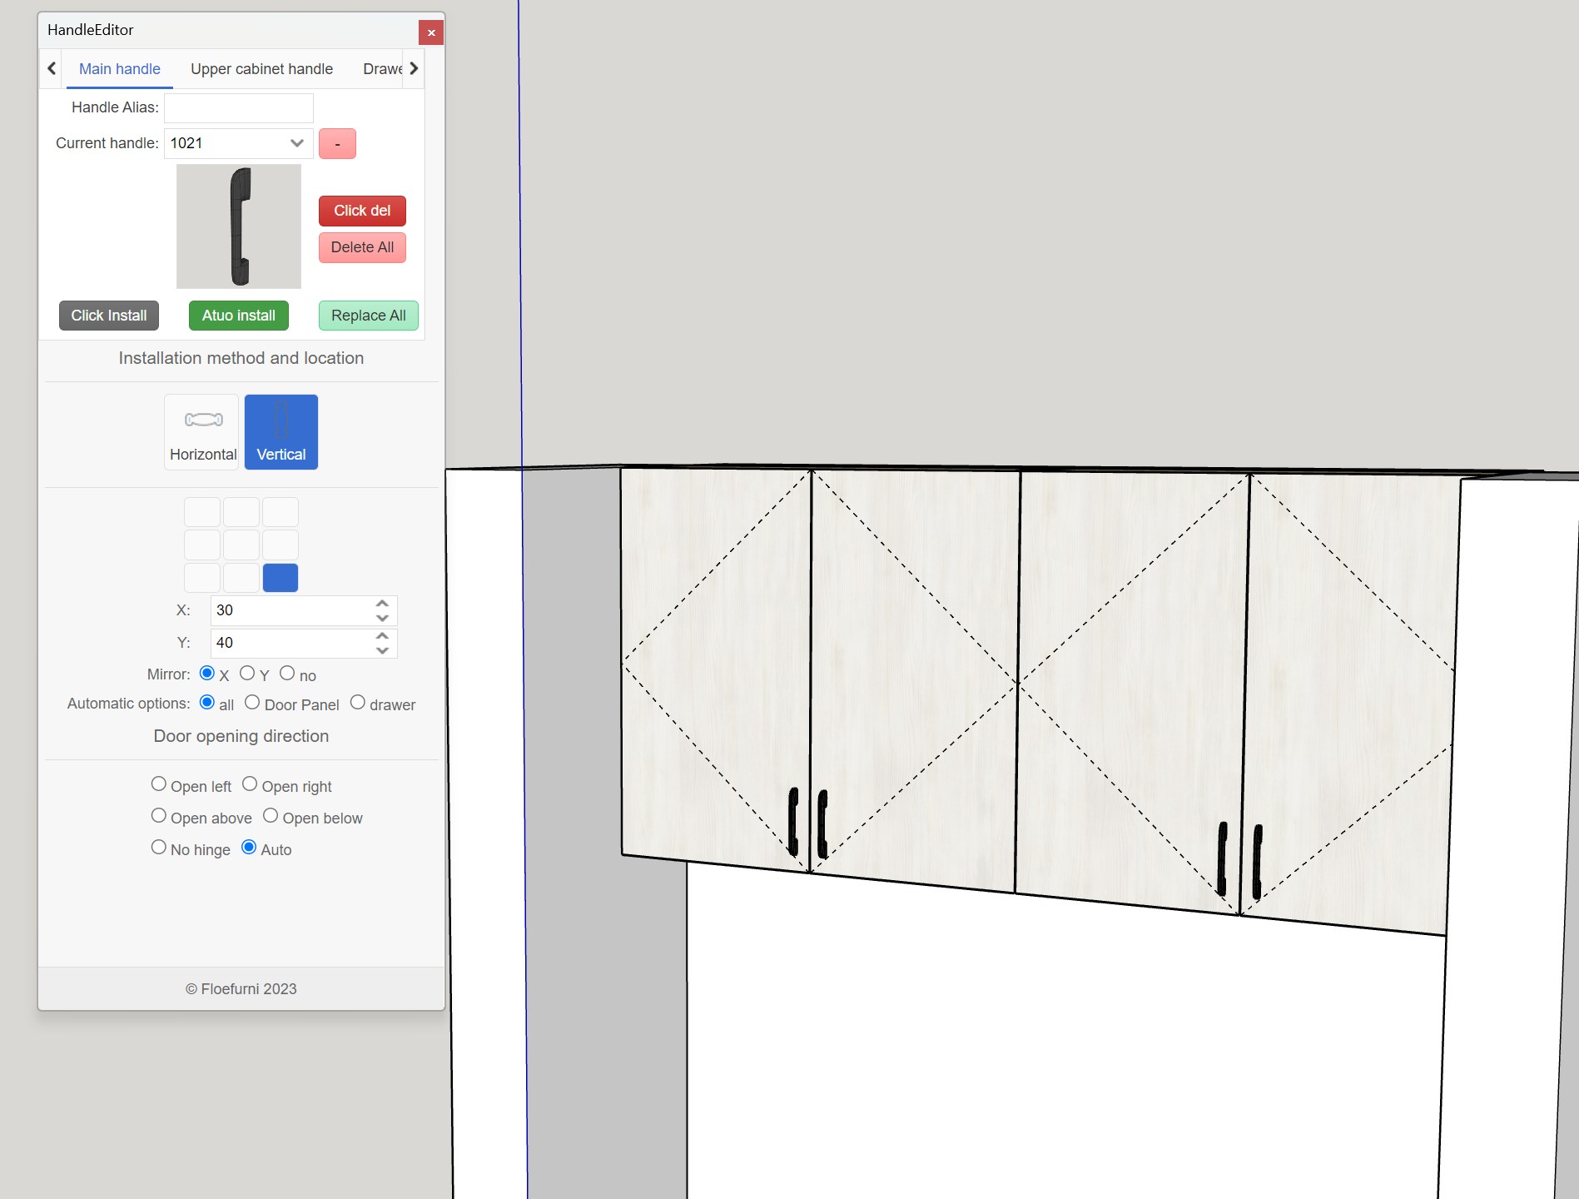The width and height of the screenshot is (1579, 1199).
Task: Choose the bottom-right blue position cell
Action: pos(281,578)
